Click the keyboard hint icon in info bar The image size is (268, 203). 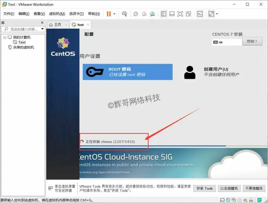coord(50,188)
